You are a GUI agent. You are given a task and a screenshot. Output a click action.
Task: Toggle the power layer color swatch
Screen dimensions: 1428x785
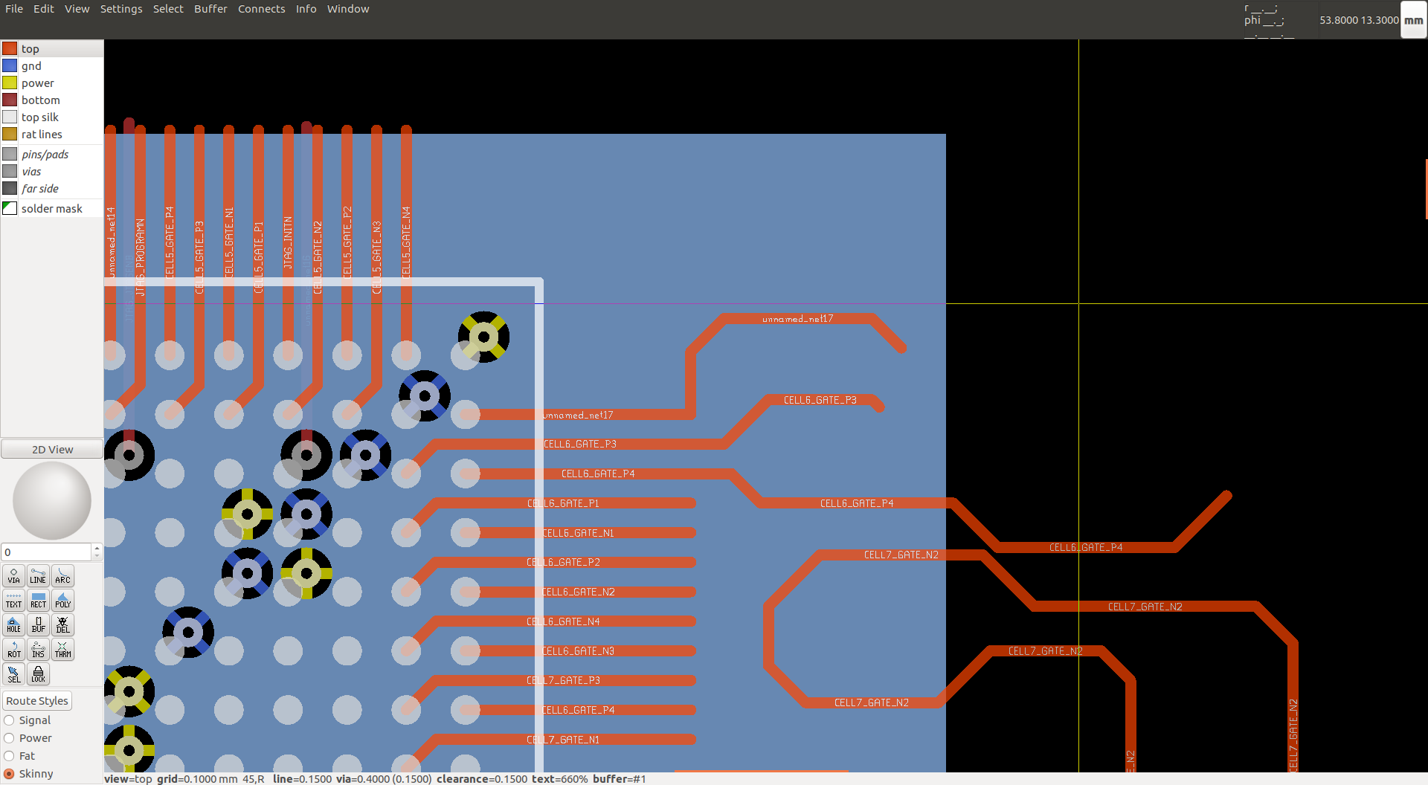(10, 83)
